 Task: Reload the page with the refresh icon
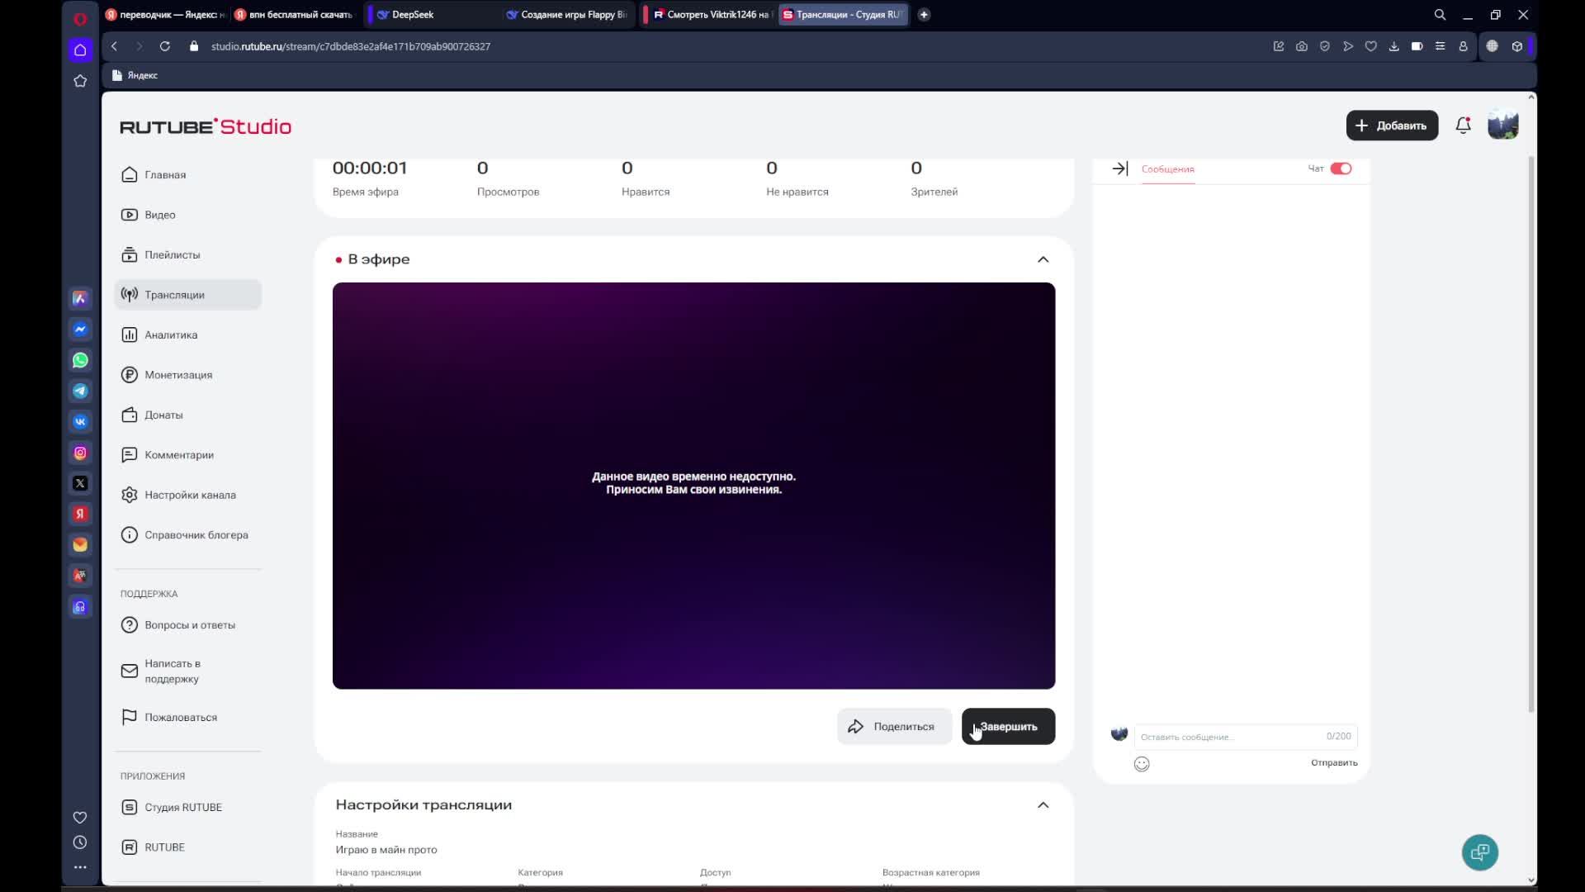165,46
